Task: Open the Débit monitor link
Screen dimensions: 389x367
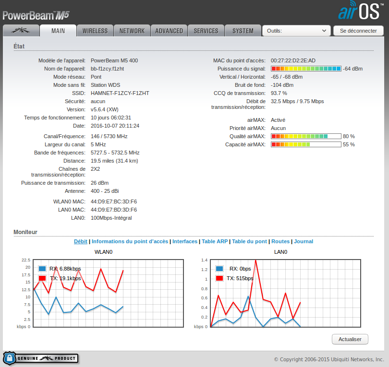Action: [x=81, y=241]
